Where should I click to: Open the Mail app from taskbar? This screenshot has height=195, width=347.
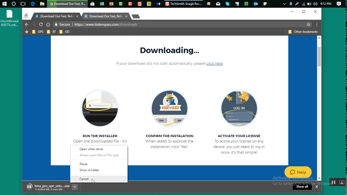pos(218,4)
